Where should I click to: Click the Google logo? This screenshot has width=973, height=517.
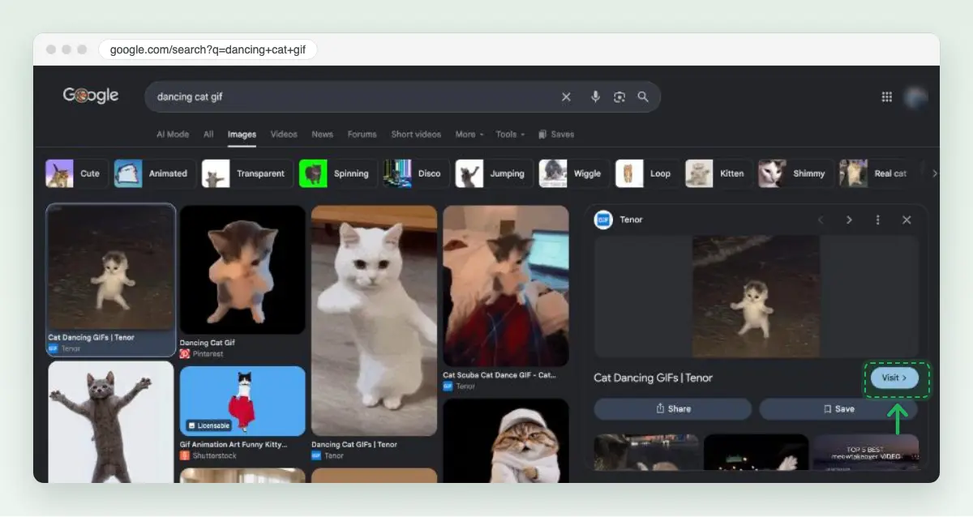tap(91, 96)
